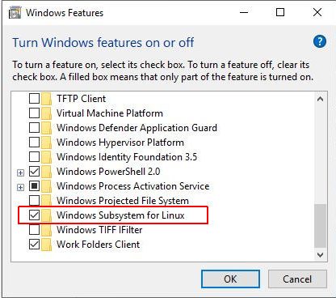Expand the Windows PowerShell 2.0 tree node
This screenshot has width=336, height=298.
pyautogui.click(x=20, y=172)
